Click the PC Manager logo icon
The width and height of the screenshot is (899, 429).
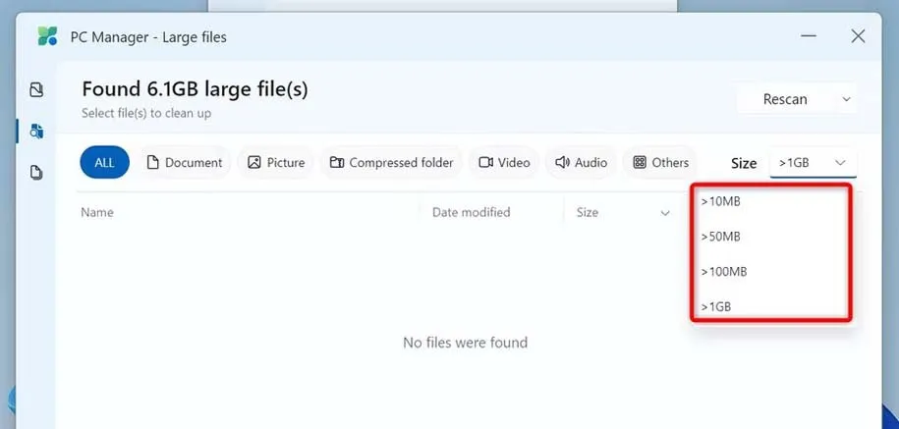coord(47,37)
